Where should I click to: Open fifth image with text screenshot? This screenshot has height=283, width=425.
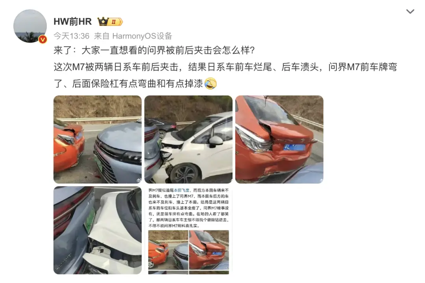point(188,230)
